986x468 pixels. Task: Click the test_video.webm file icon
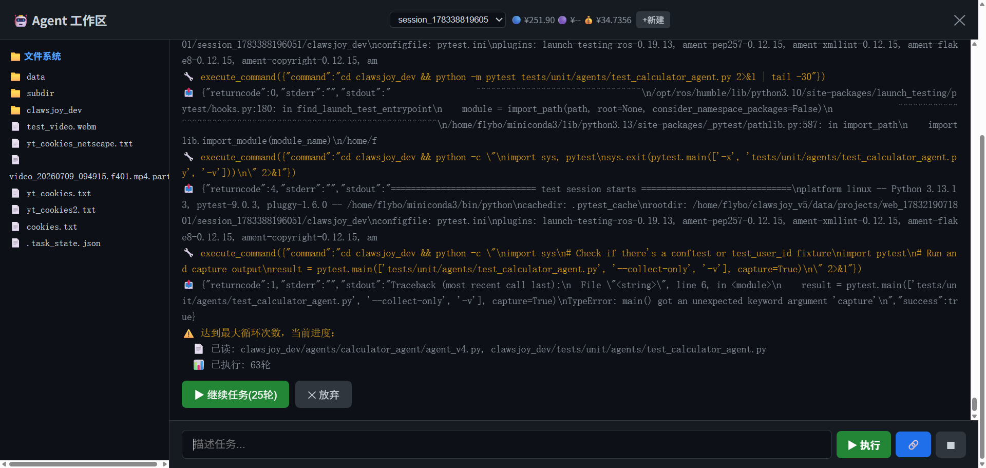coord(15,127)
